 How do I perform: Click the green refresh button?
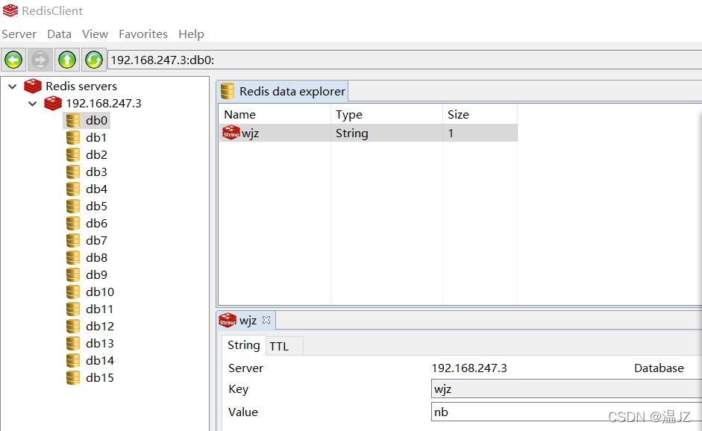[x=94, y=60]
